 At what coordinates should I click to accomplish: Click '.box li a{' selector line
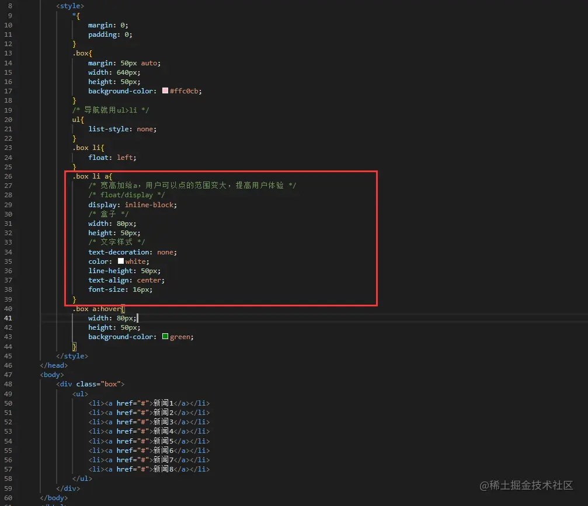click(x=92, y=176)
